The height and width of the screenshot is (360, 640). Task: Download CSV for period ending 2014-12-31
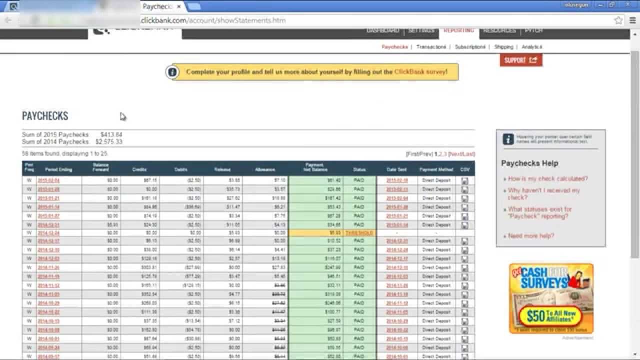(464, 225)
